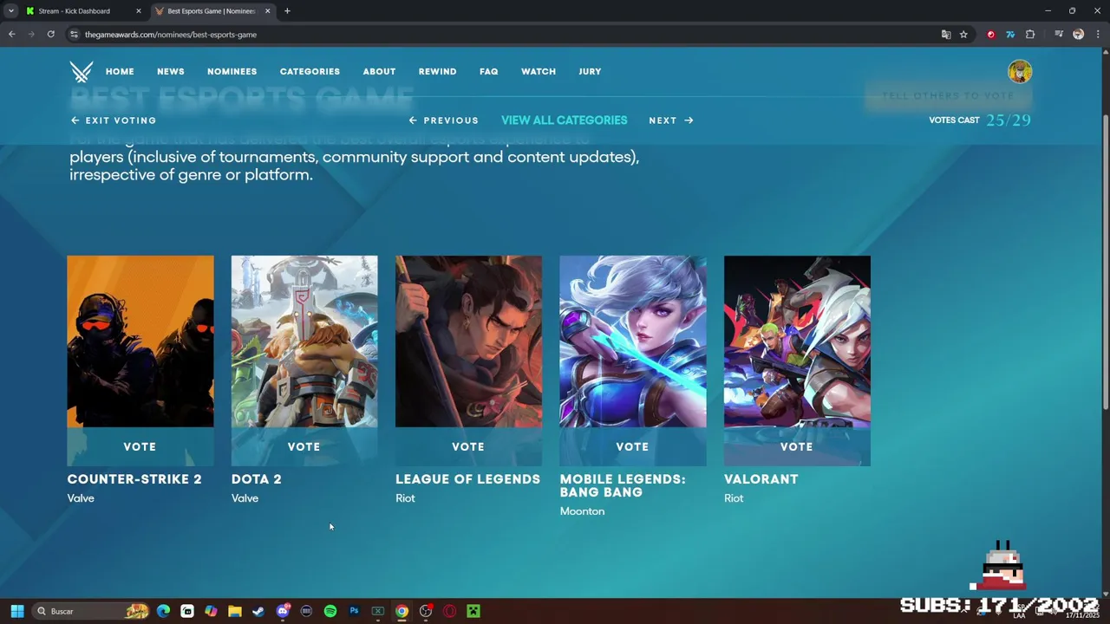Open the JURY menu item
The width and height of the screenshot is (1110, 624).
click(x=590, y=72)
